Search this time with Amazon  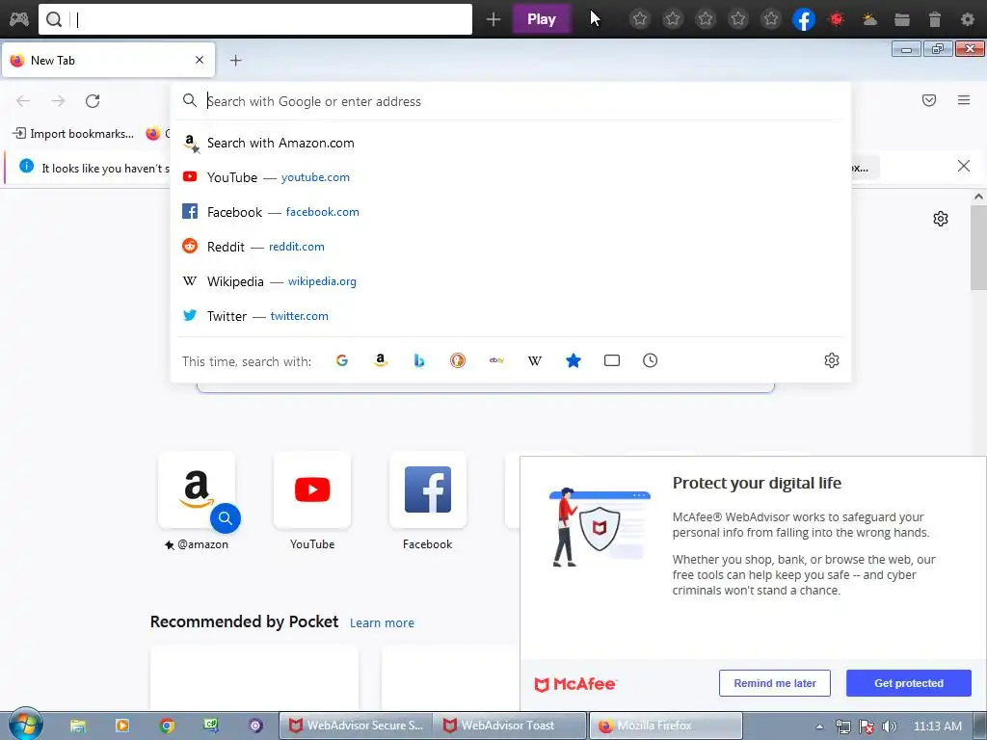(x=380, y=360)
